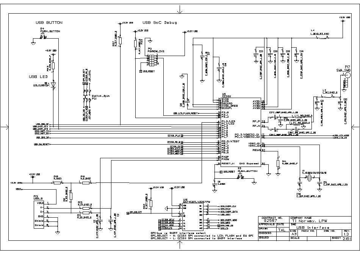Click the R43 resistor above the USB LED
The image size is (360, 254).
click(53, 66)
